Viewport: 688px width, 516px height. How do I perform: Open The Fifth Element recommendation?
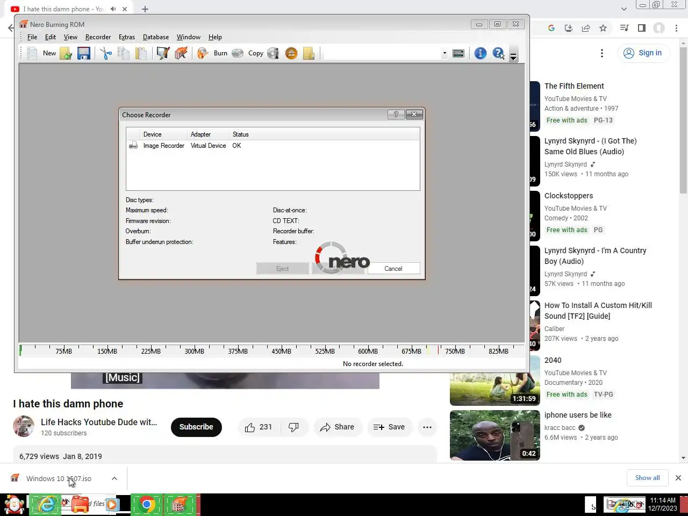point(574,86)
